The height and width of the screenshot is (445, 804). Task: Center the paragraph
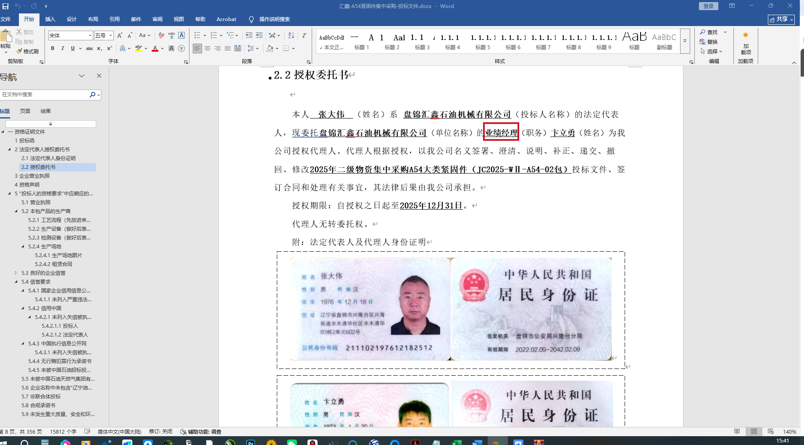[208, 48]
